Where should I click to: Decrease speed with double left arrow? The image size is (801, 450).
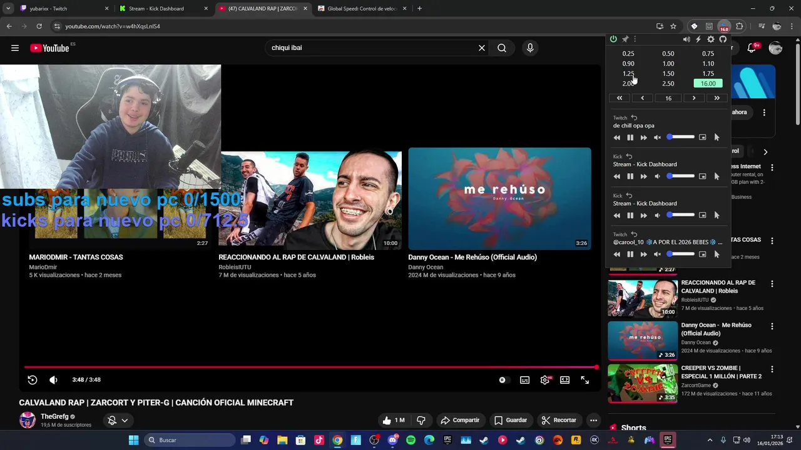tap(620, 98)
